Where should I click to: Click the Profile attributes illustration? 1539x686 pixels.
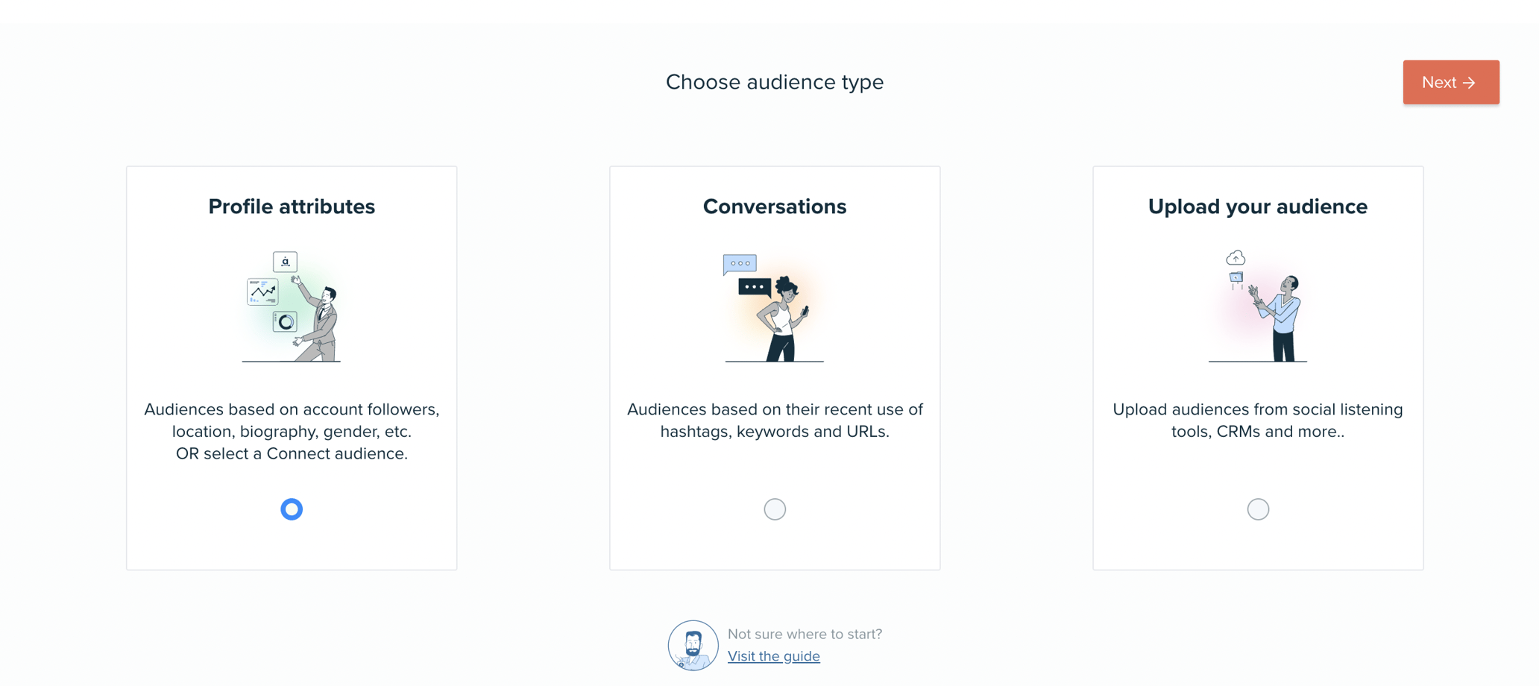(x=292, y=306)
